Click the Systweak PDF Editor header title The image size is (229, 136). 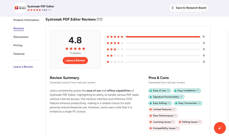click(41, 6)
